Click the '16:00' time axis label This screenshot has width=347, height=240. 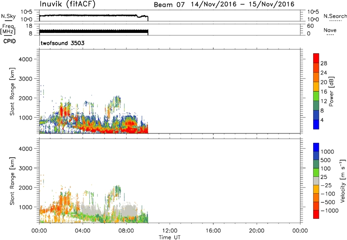(213, 231)
